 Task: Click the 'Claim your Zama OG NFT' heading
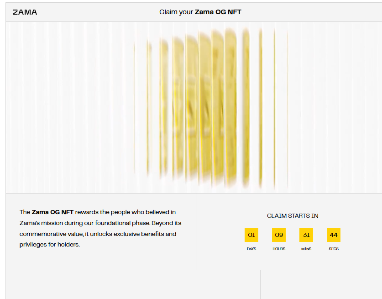[x=200, y=12]
